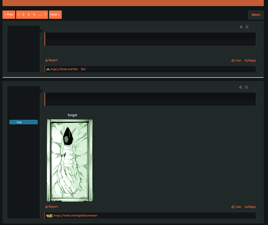Click the share icon on the second post

[x=240, y=87]
